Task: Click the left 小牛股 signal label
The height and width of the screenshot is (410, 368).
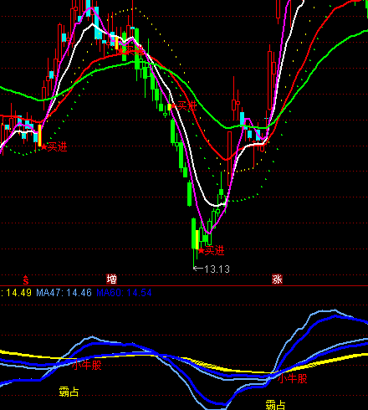Action: (87, 365)
